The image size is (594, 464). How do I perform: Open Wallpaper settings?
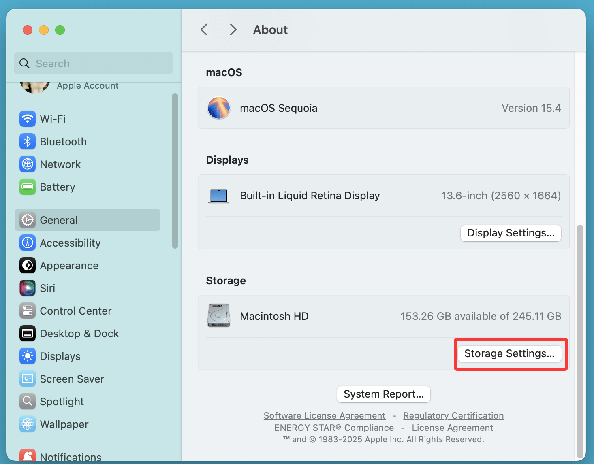(x=64, y=424)
